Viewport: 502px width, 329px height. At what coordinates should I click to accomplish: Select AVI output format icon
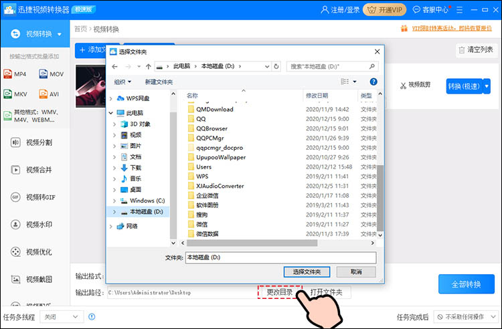click(44, 94)
